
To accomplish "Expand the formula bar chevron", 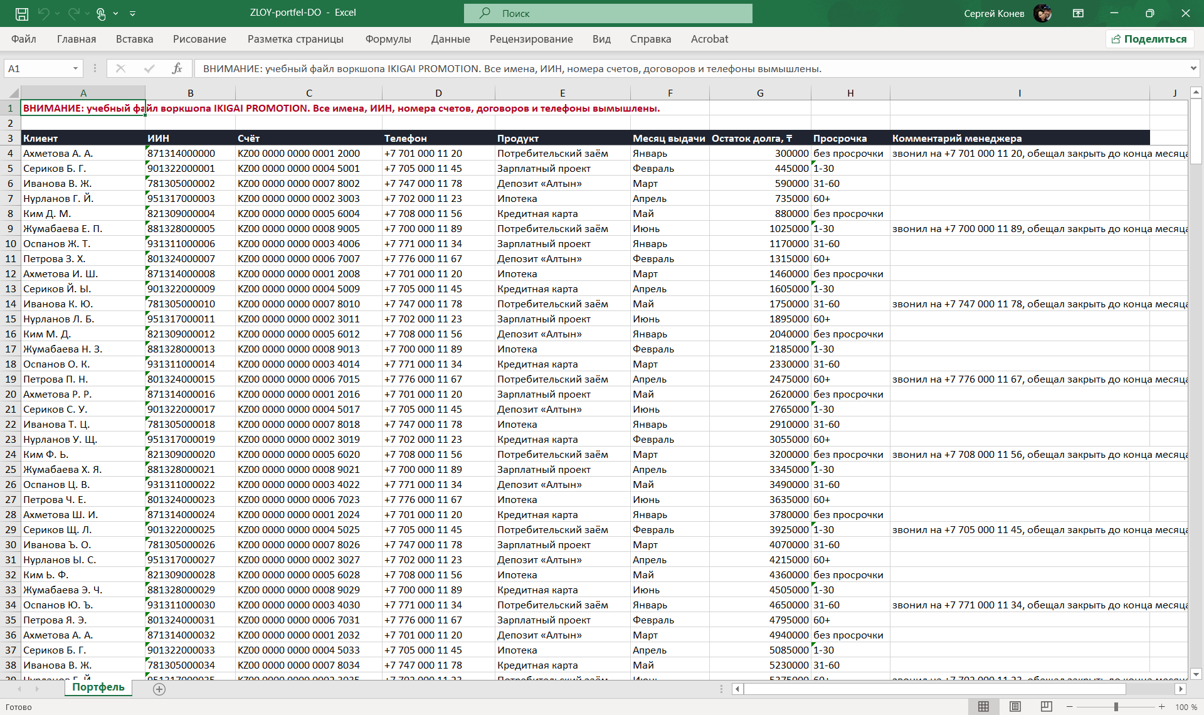I will click(1193, 68).
